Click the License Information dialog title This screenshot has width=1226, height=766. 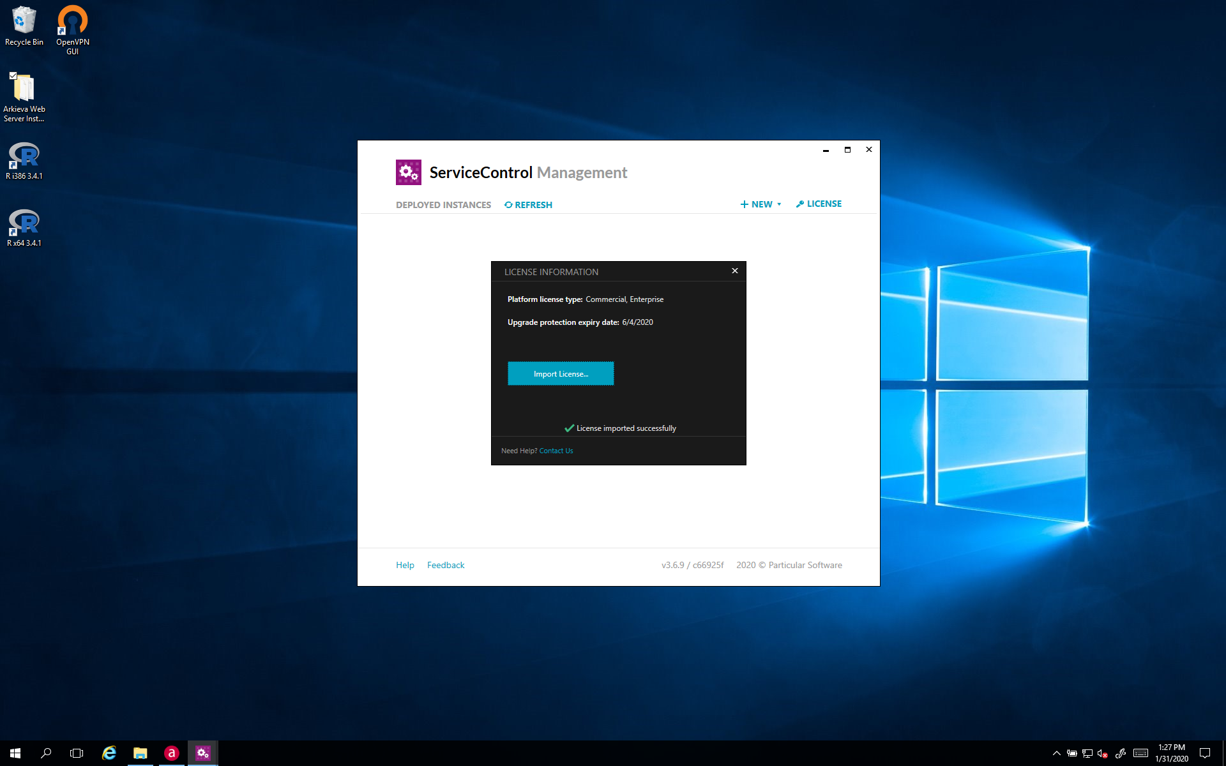(x=551, y=272)
